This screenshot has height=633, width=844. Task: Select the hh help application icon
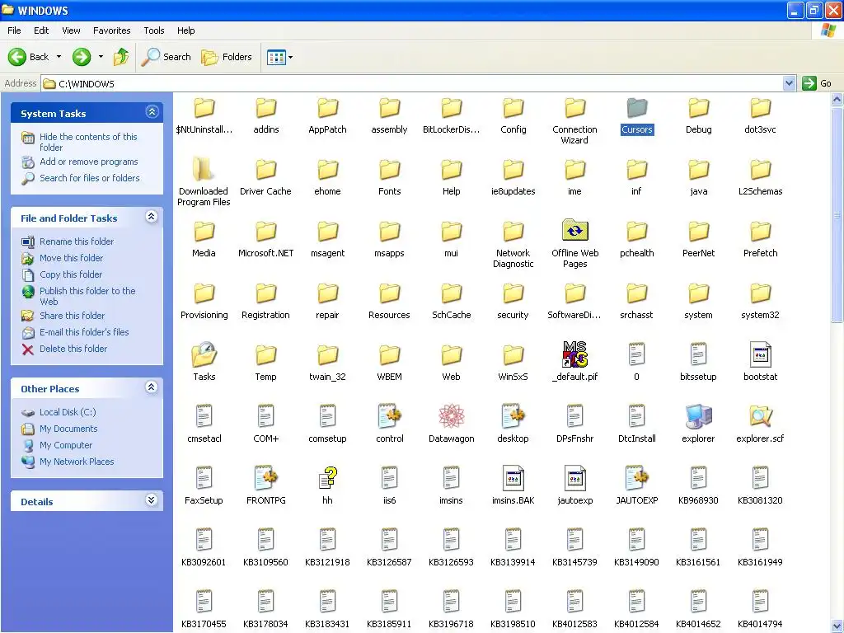pyautogui.click(x=327, y=478)
